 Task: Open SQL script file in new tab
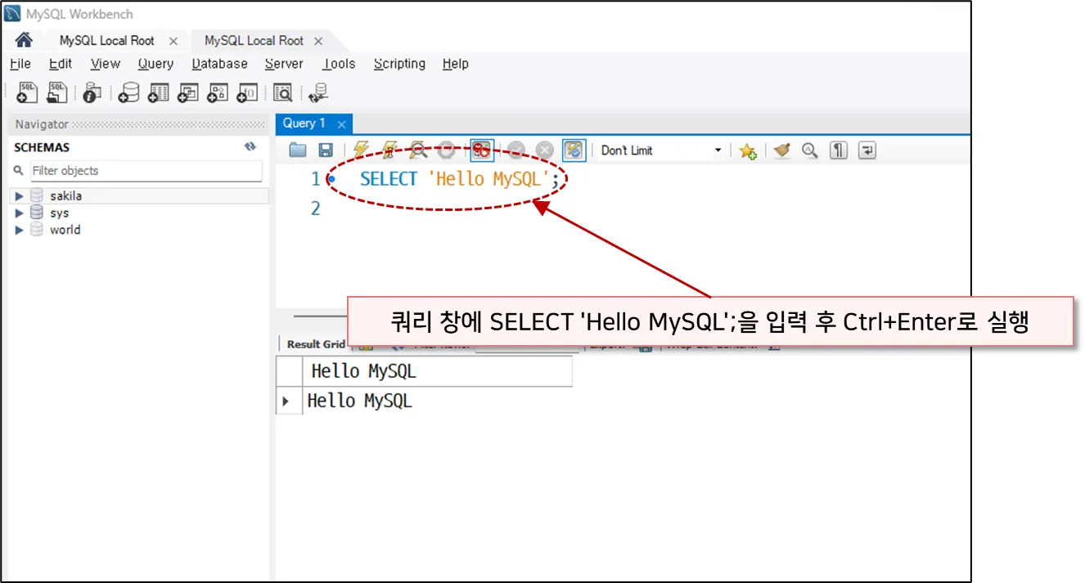coord(56,93)
